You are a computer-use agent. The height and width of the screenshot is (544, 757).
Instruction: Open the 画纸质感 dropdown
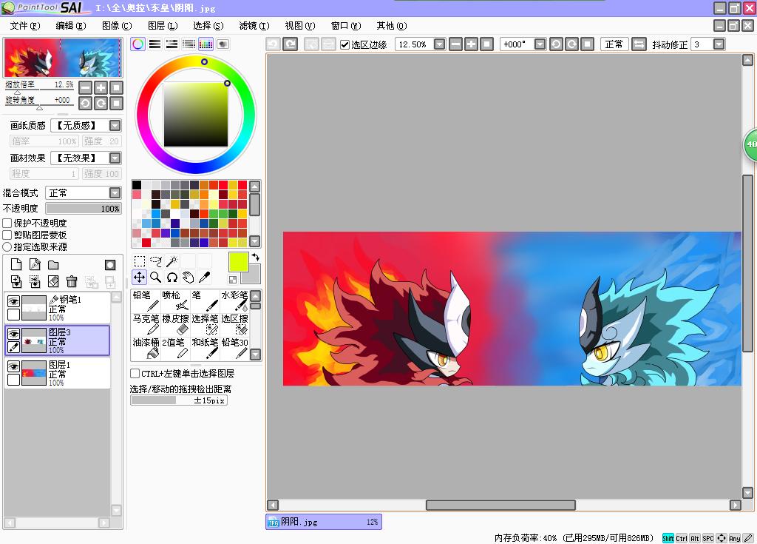click(x=115, y=126)
